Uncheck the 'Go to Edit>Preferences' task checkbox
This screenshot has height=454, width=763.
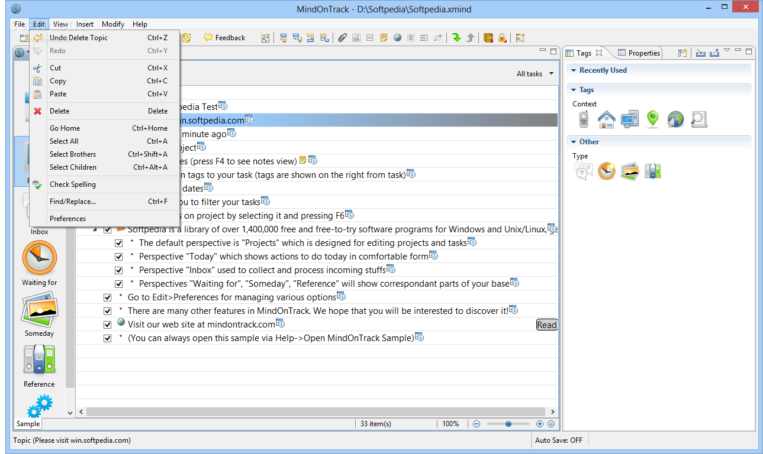tap(107, 297)
